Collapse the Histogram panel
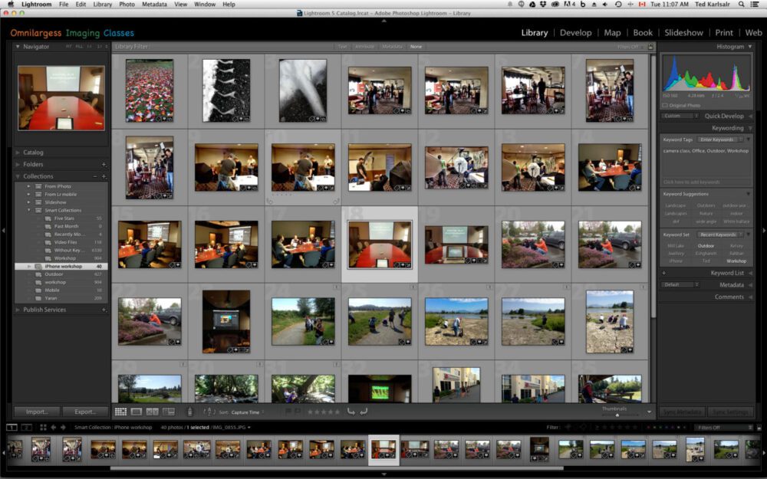 tap(750, 47)
